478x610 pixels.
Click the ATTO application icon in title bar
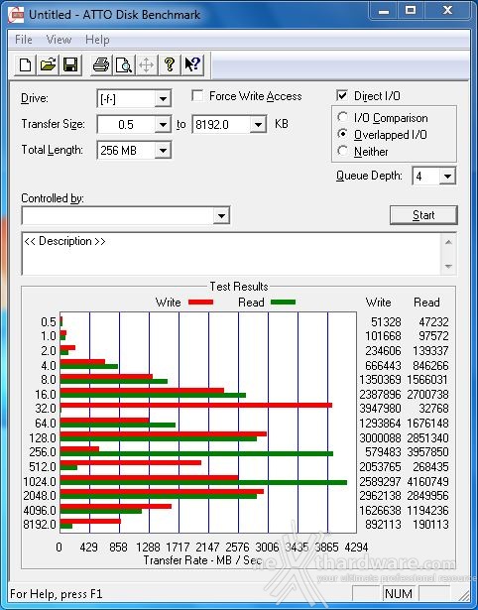coord(16,15)
